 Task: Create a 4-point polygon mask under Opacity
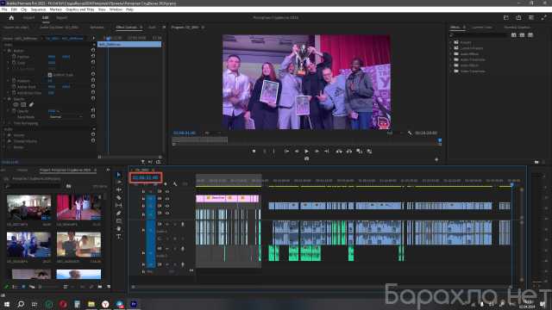click(x=23, y=105)
